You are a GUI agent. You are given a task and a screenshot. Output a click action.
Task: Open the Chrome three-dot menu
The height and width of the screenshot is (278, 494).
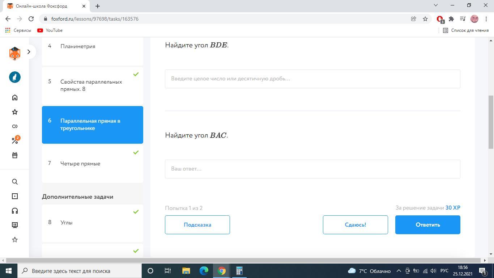coord(486,19)
